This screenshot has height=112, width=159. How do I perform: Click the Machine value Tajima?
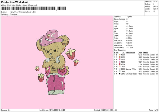point(129,17)
